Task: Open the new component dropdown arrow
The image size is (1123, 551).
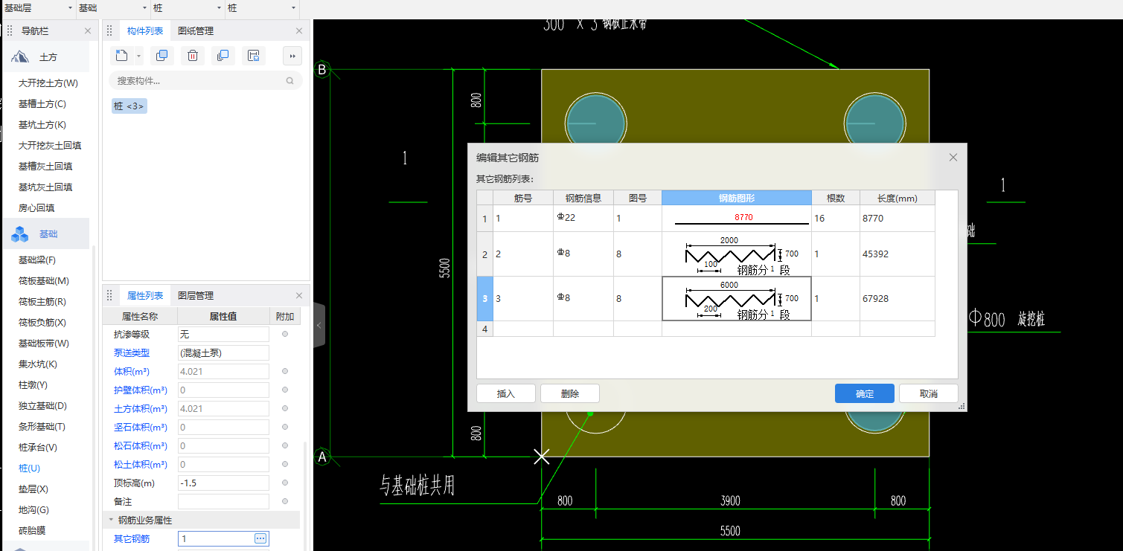Action: click(x=138, y=56)
